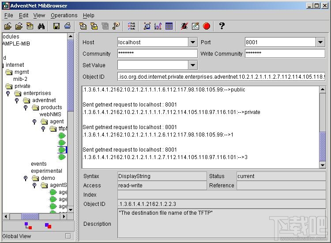The height and width of the screenshot is (243, 331).
Task: Open the line graph icon
Action: click(x=158, y=27)
